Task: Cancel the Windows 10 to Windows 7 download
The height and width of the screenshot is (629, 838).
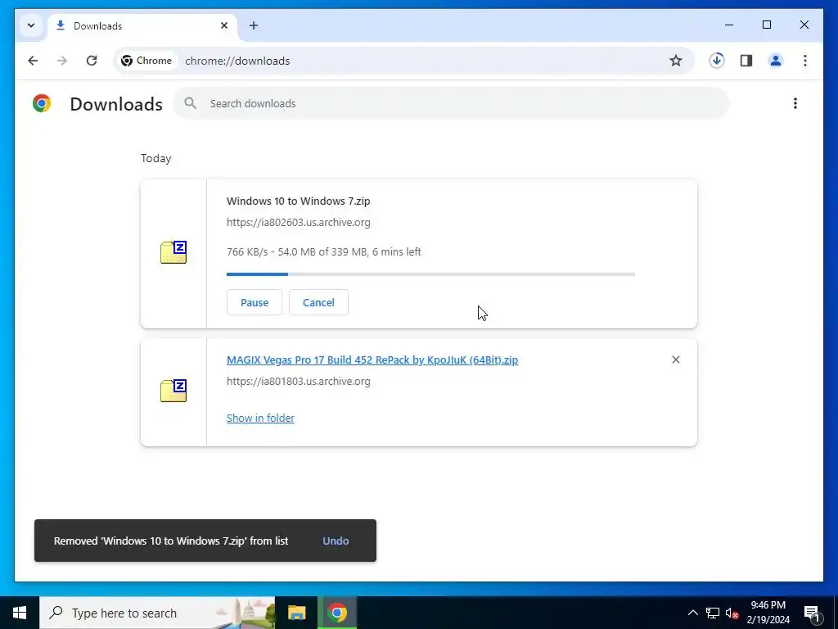Action: click(318, 302)
